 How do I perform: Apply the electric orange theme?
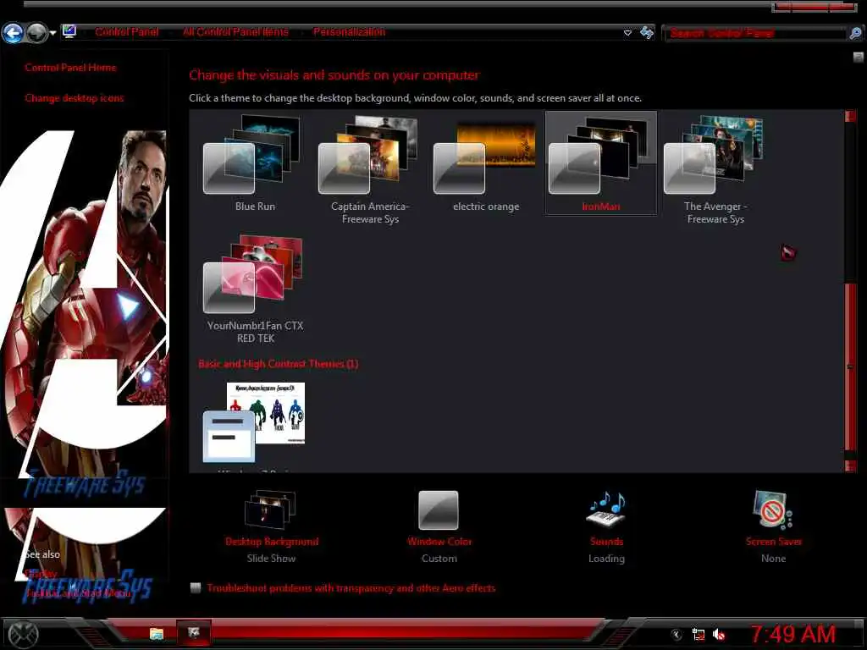(x=485, y=163)
